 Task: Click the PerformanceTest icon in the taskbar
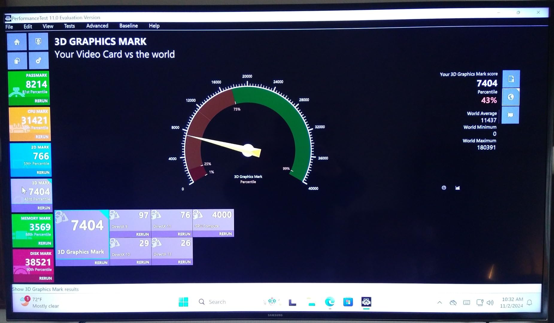[366, 302]
